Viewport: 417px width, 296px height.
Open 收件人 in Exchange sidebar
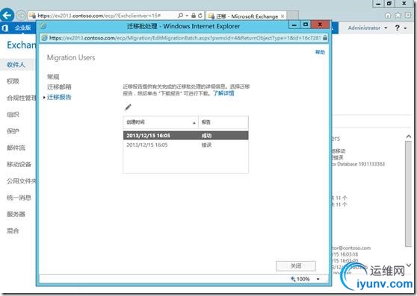16,65
